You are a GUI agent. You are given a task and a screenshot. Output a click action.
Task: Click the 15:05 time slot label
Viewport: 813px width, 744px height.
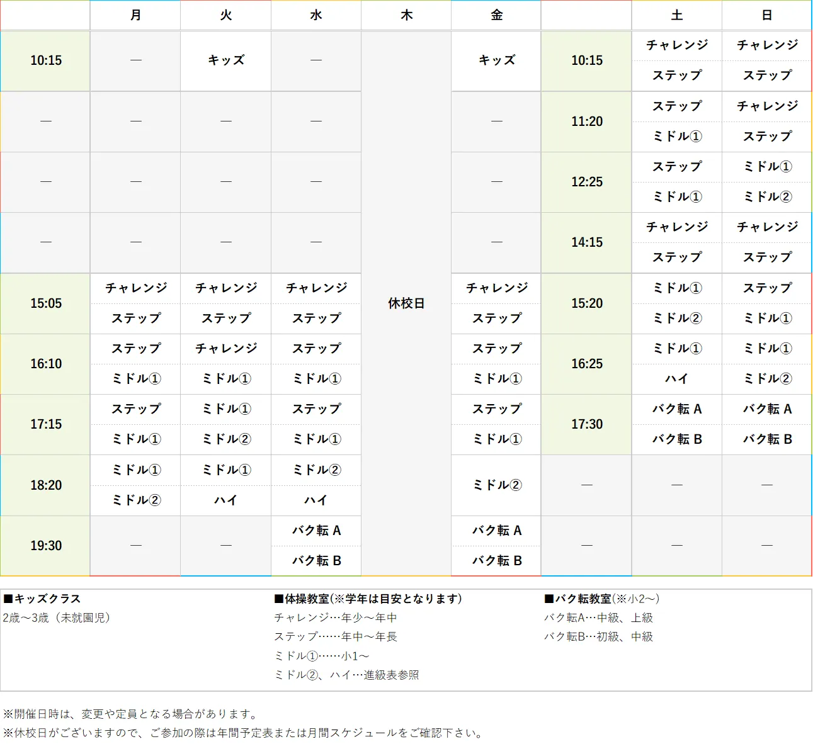(x=46, y=303)
